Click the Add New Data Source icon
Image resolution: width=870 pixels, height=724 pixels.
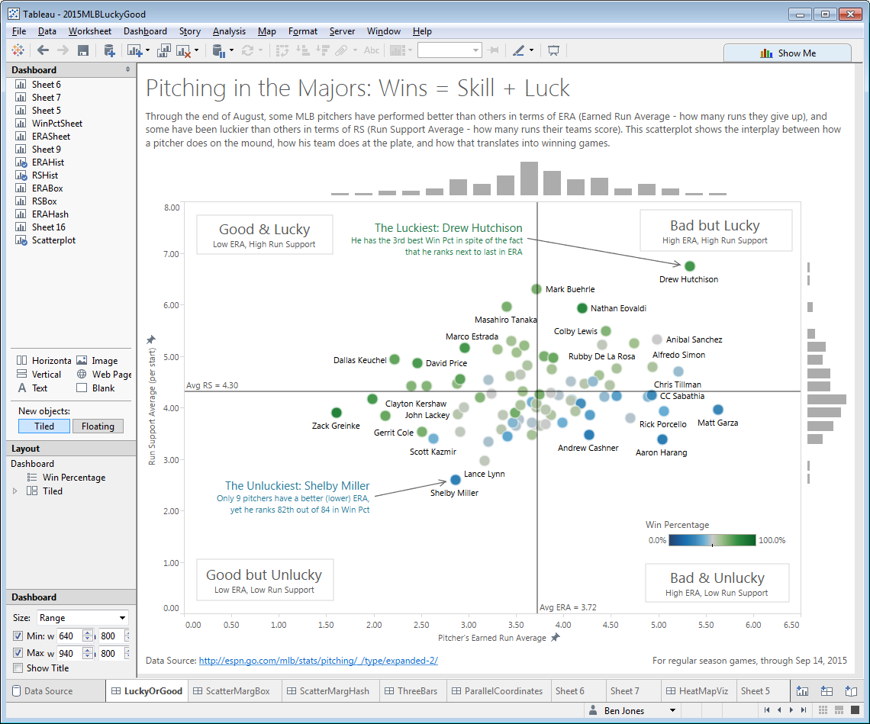click(109, 50)
